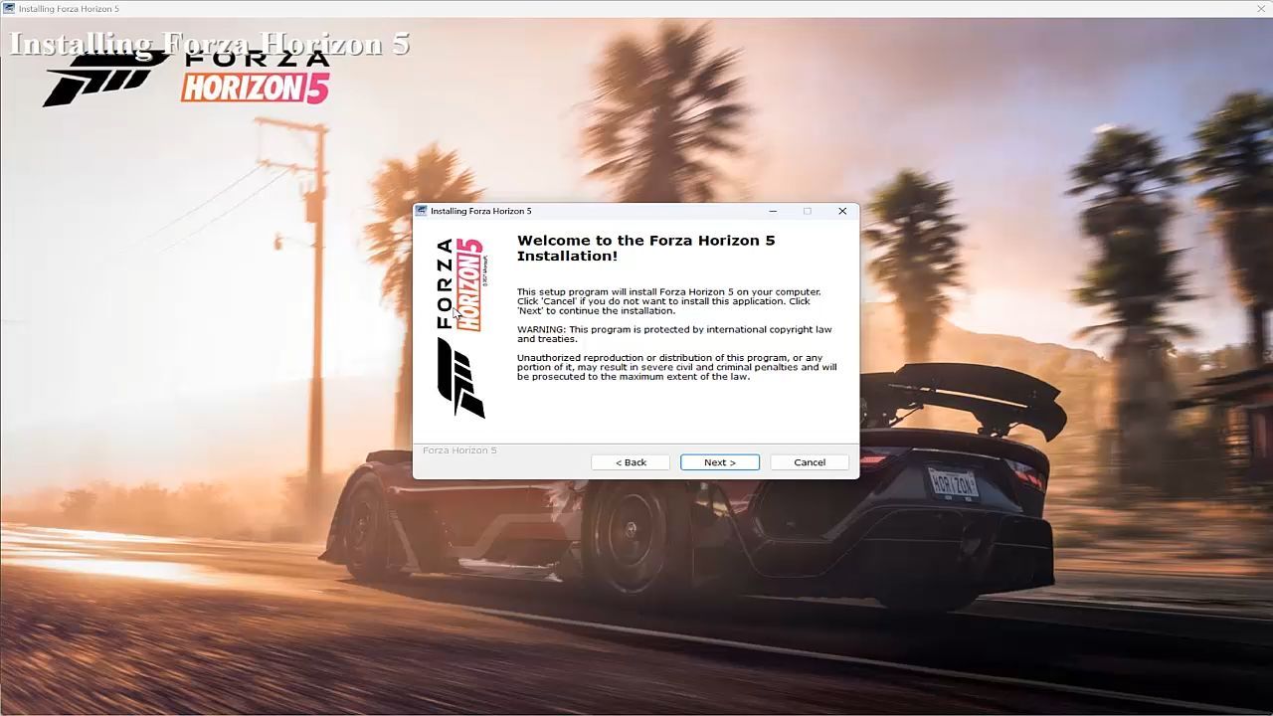Click the background window's title bar icon
This screenshot has height=716, width=1273.
[x=9, y=9]
